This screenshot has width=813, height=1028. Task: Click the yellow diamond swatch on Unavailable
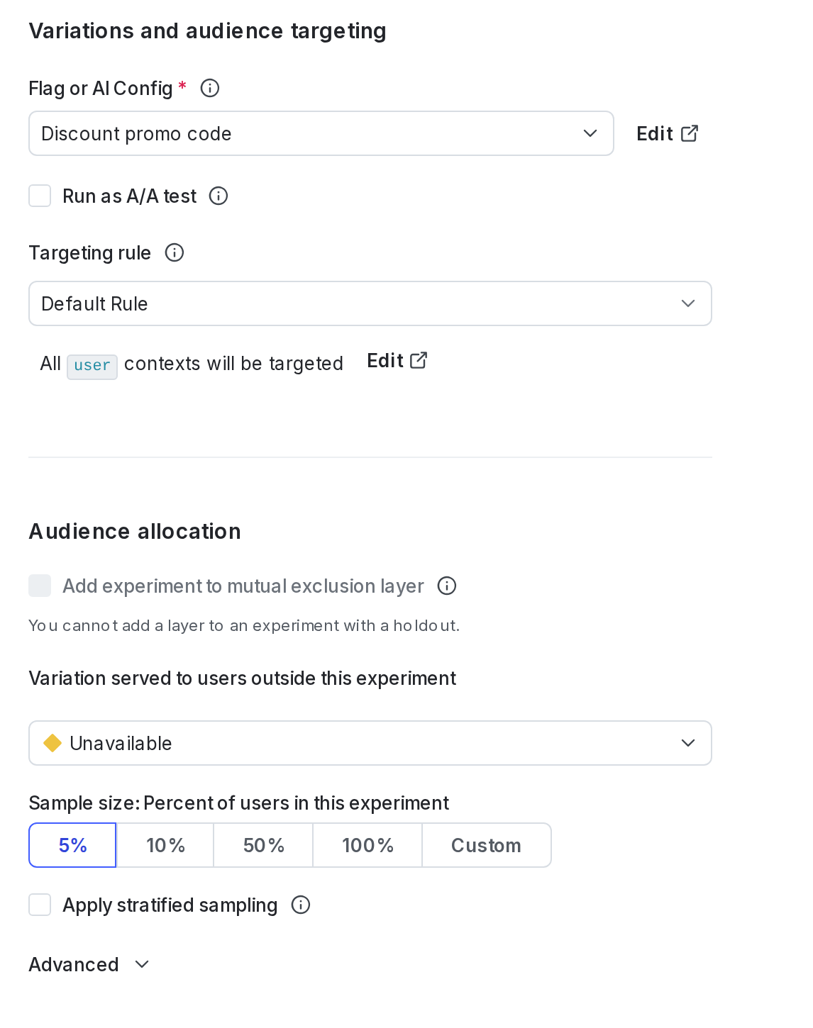(x=53, y=743)
